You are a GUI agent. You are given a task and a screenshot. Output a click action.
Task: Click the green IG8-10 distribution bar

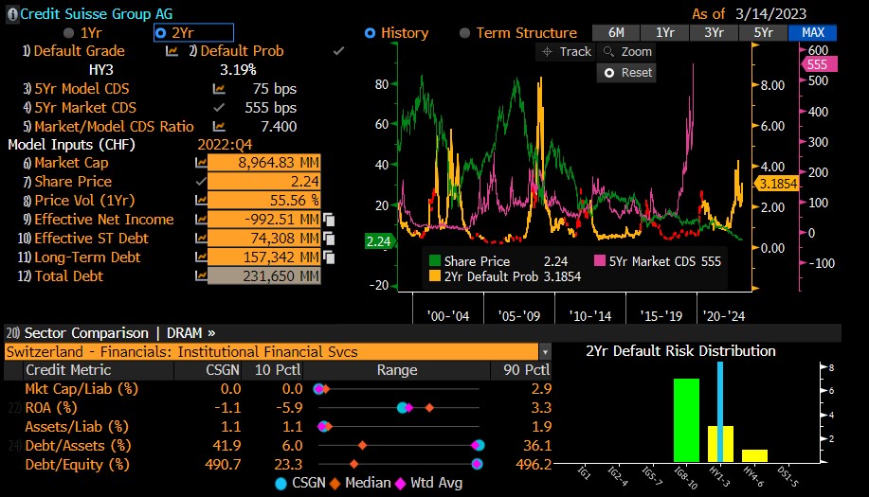click(x=686, y=420)
